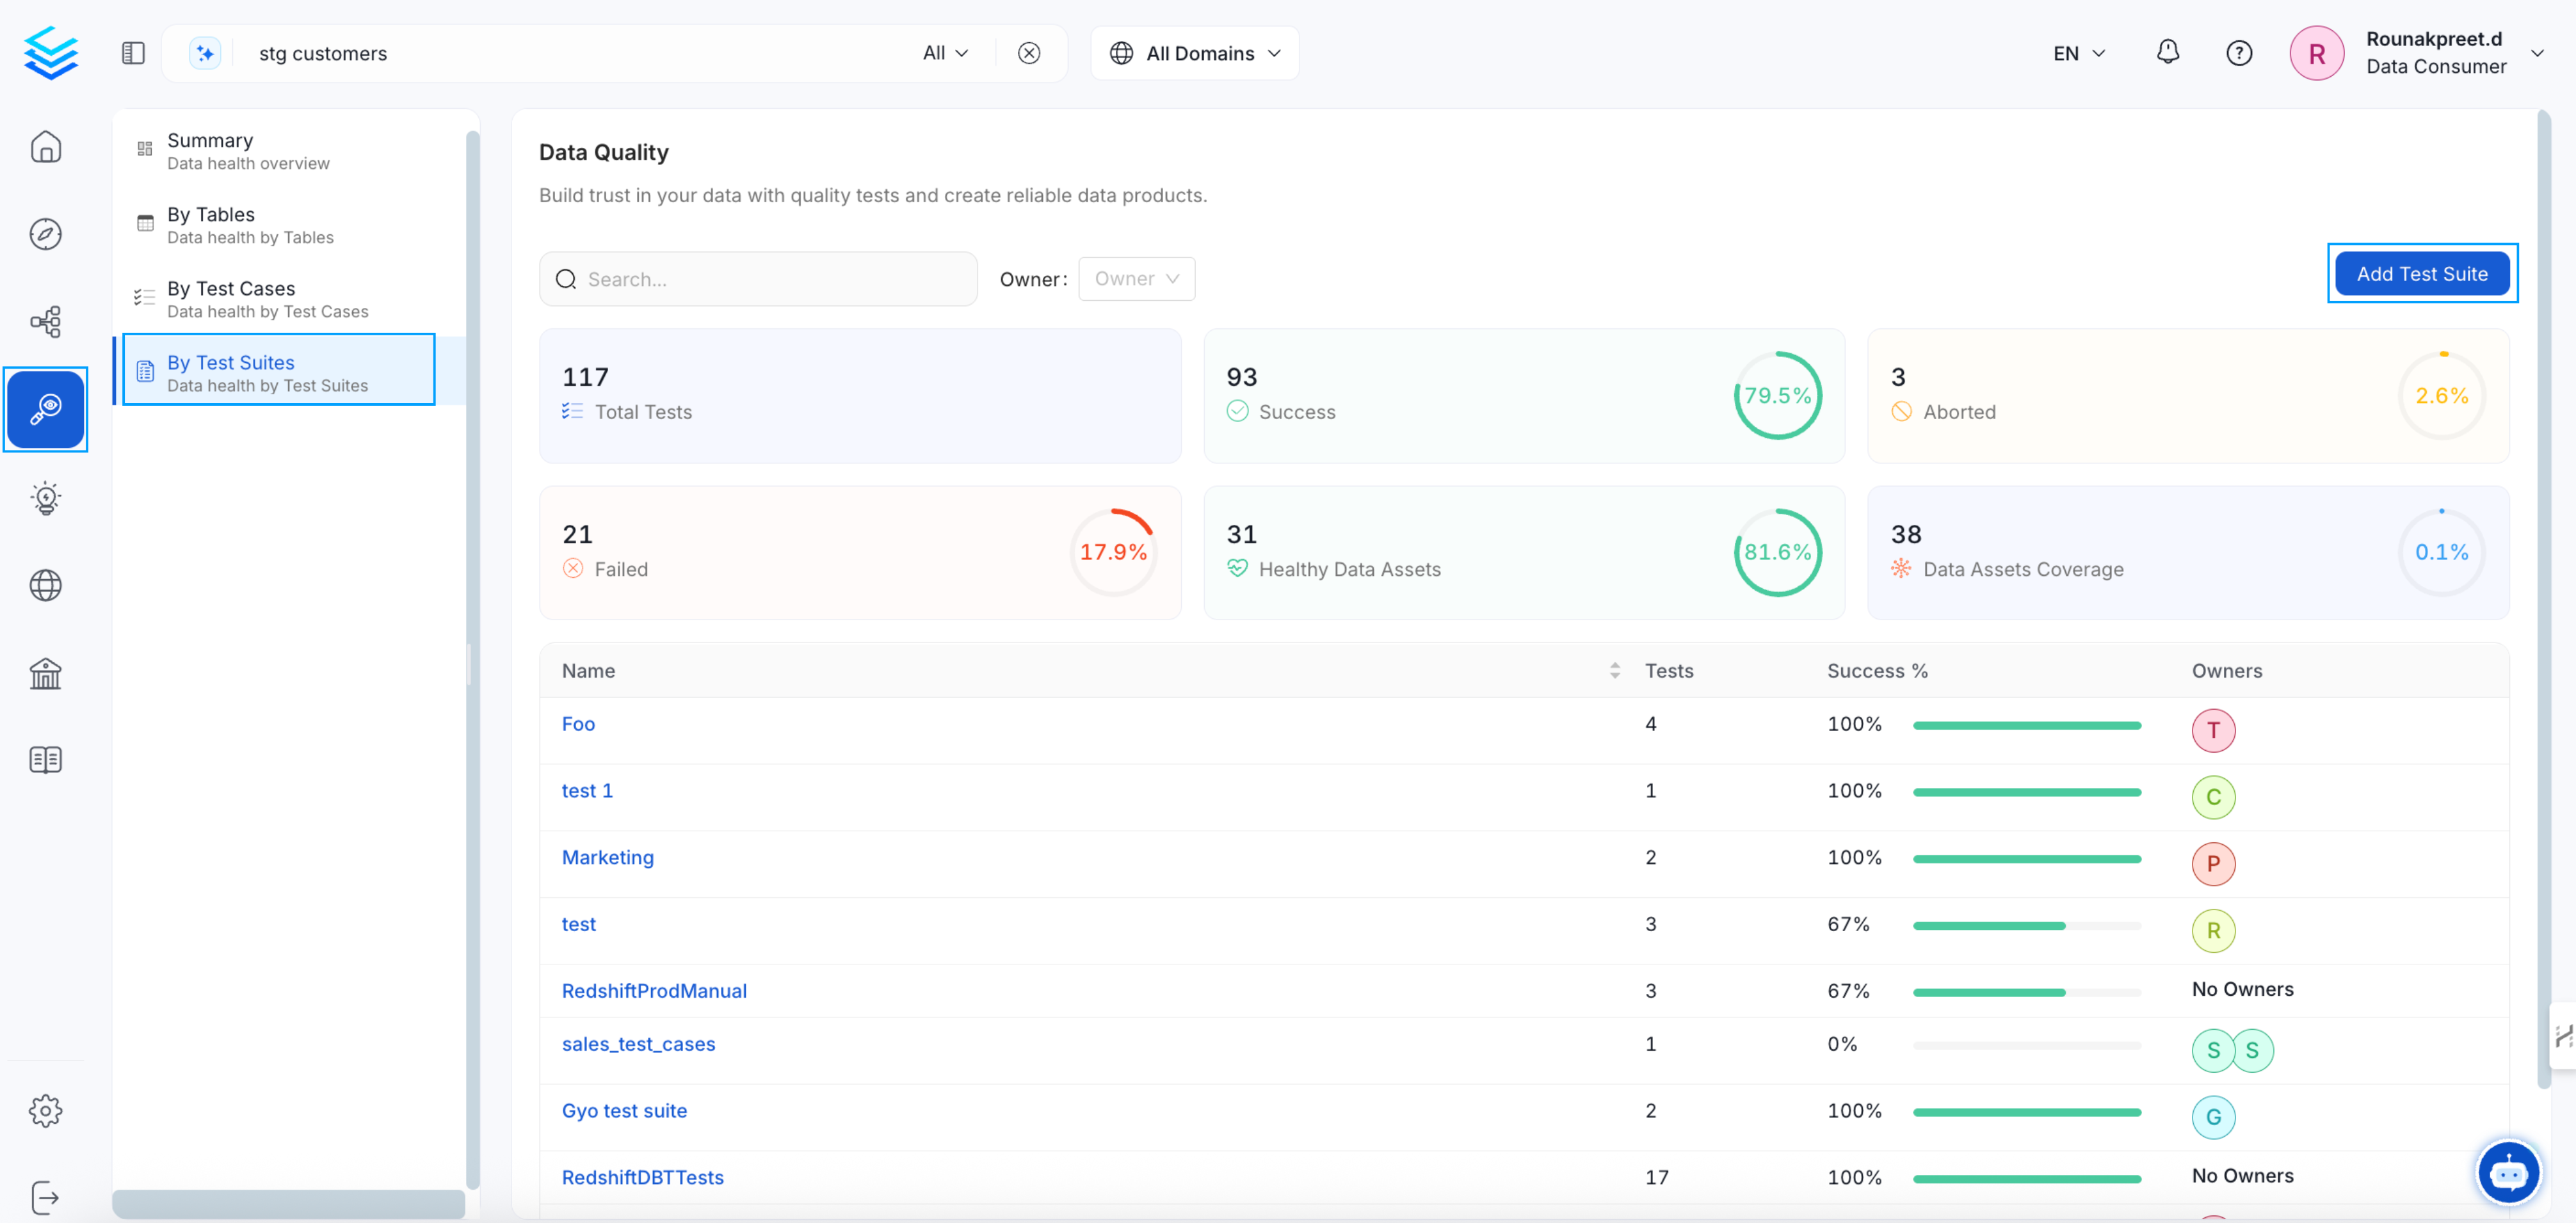Expand the All Domains dropdown
The height and width of the screenshot is (1223, 2576).
(1195, 53)
